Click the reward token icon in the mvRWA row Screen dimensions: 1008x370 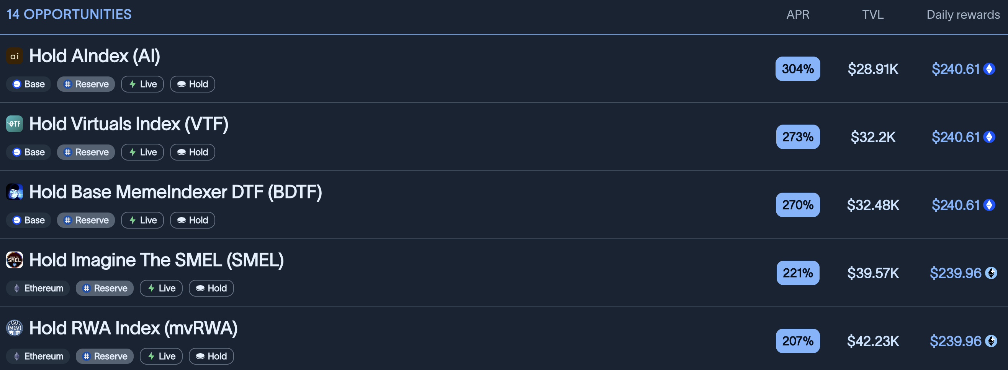991,341
